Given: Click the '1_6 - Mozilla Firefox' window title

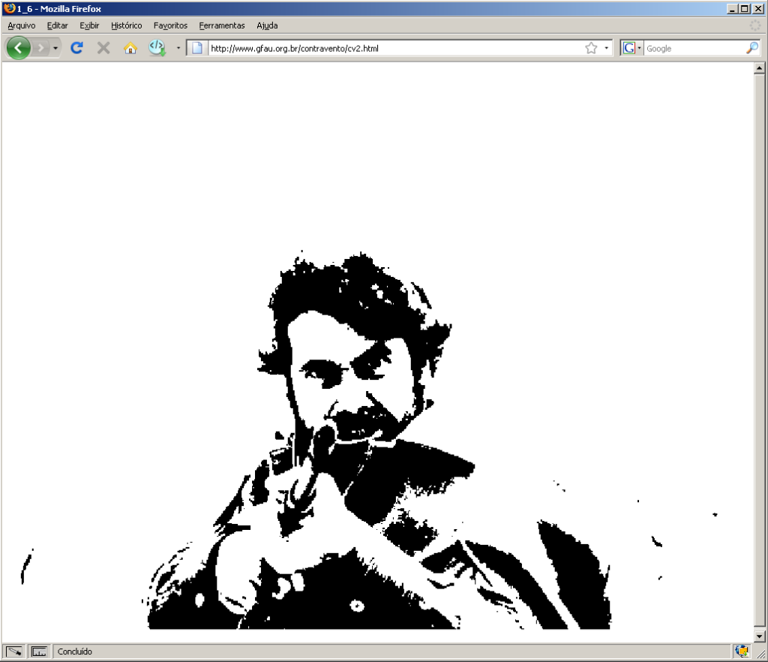Looking at the screenshot, I should coord(58,9).
